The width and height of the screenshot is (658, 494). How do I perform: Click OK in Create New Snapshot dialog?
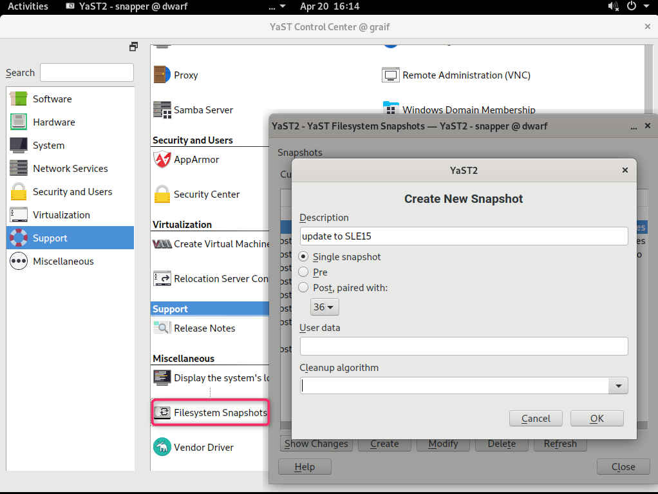(597, 419)
